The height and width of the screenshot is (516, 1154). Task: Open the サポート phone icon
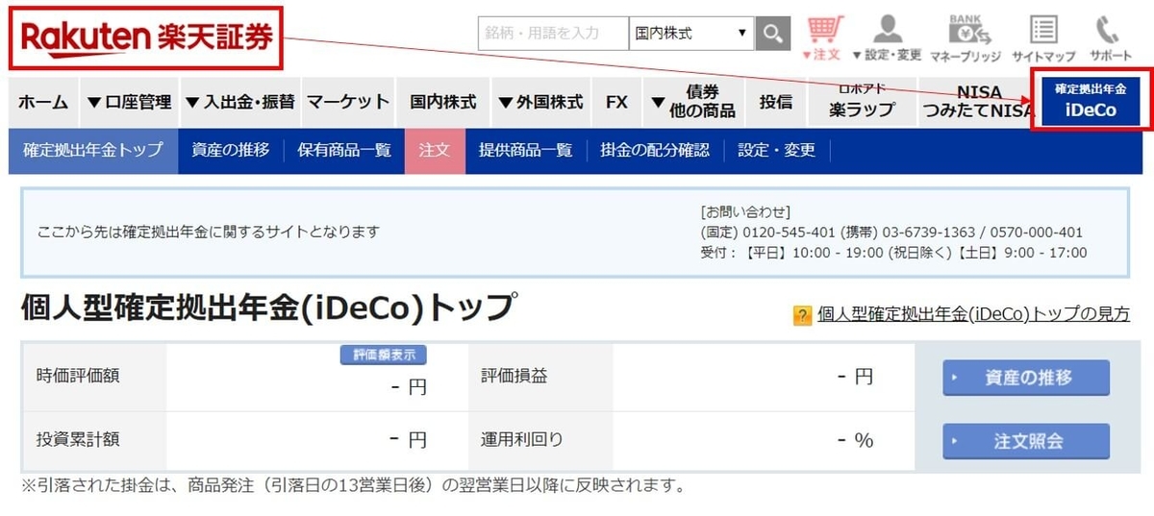point(1111,38)
